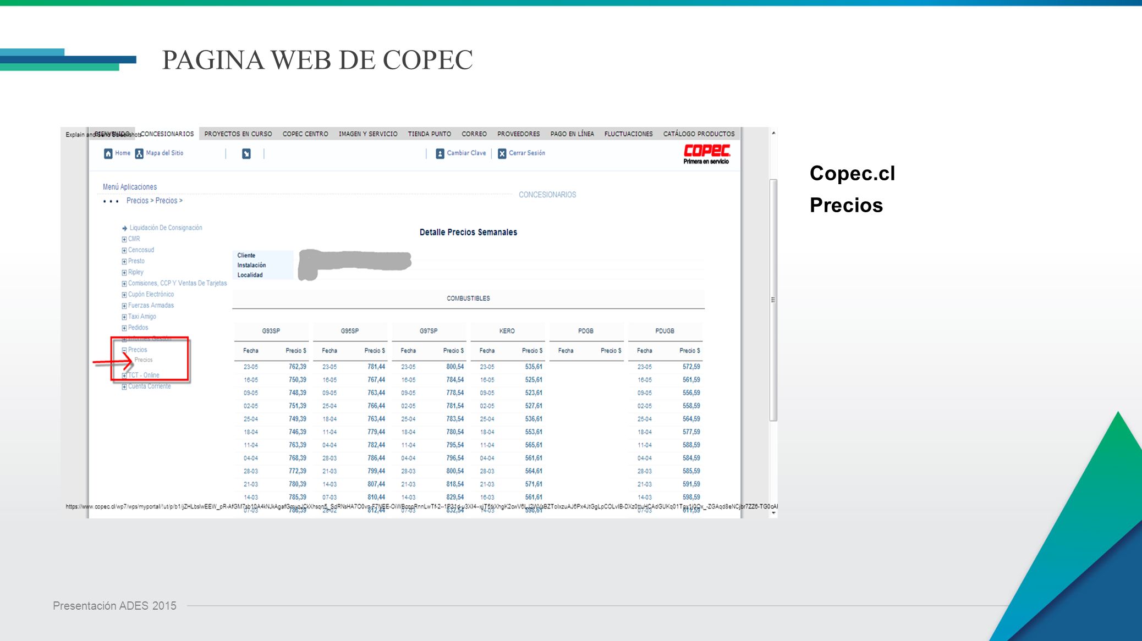The width and height of the screenshot is (1142, 641).
Task: Click the Precios sub-item under Precios
Action: (144, 360)
